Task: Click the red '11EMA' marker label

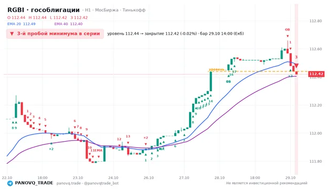Action: (97, 151)
